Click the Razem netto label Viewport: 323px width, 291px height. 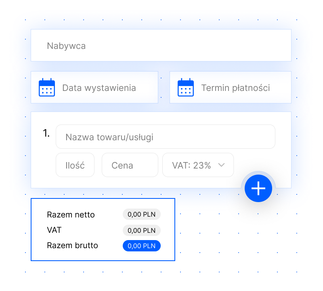click(x=71, y=215)
